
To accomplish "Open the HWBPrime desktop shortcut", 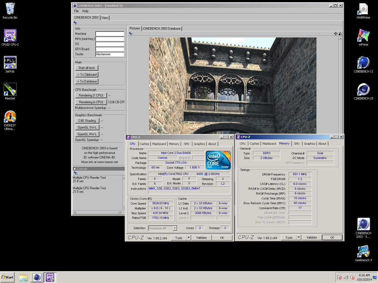I will (363, 11).
